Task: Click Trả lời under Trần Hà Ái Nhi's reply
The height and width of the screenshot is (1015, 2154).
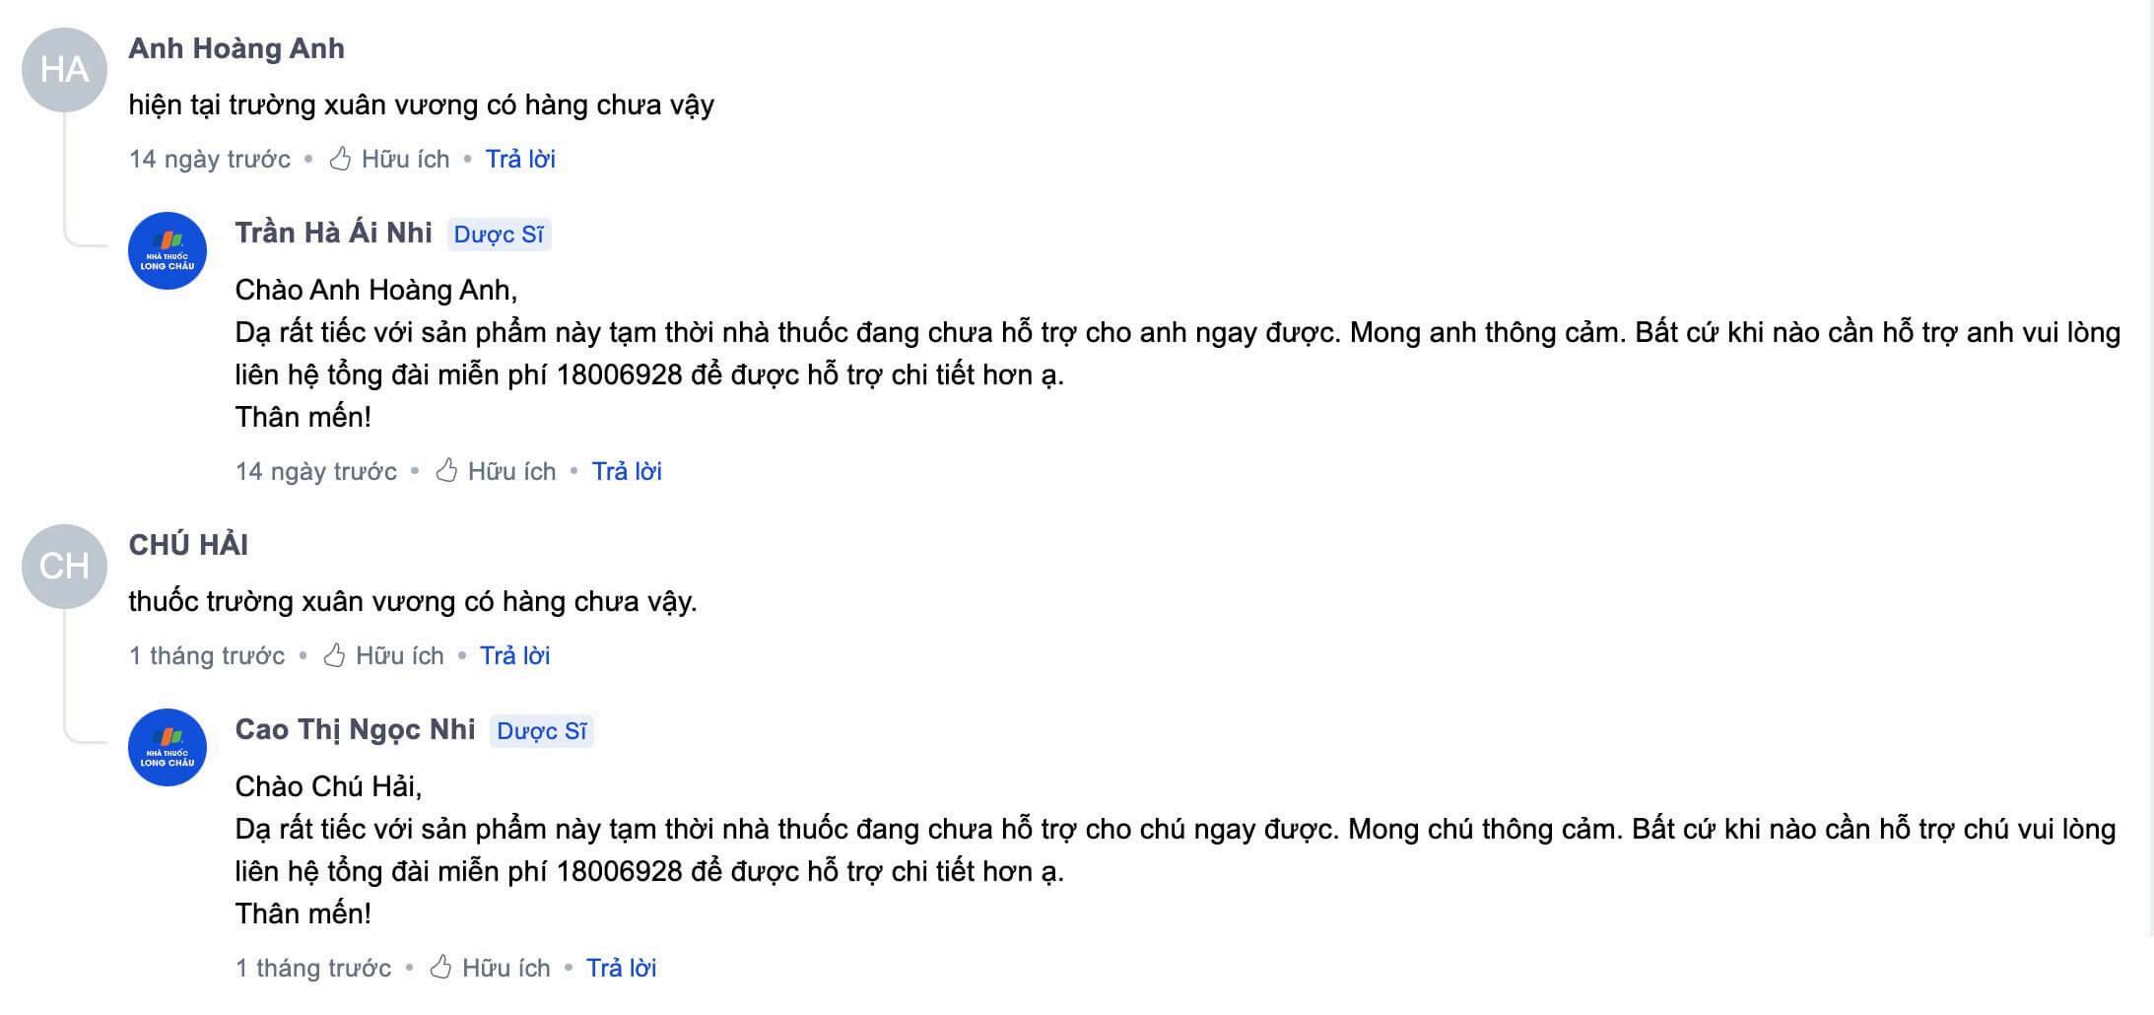Action: click(627, 471)
